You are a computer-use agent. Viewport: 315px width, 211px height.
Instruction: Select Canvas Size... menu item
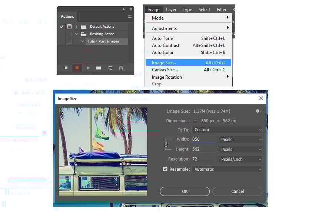click(x=188, y=70)
